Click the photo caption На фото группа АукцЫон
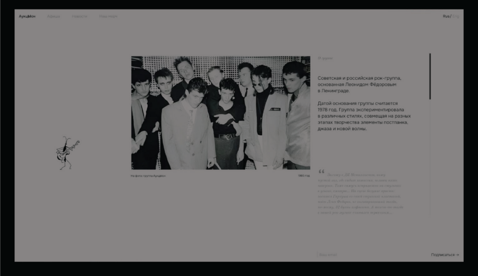The width and height of the screenshot is (478, 276). (148, 176)
